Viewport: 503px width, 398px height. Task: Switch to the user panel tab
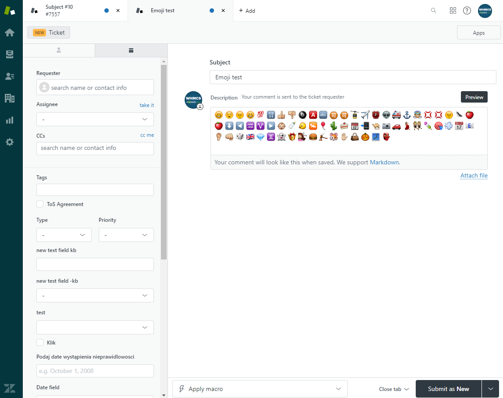[59, 50]
